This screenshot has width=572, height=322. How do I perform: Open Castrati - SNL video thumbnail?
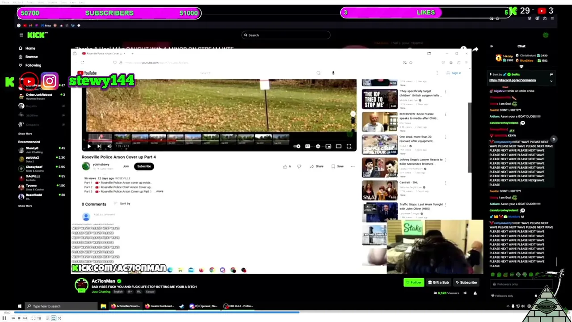pyautogui.click(x=379, y=190)
